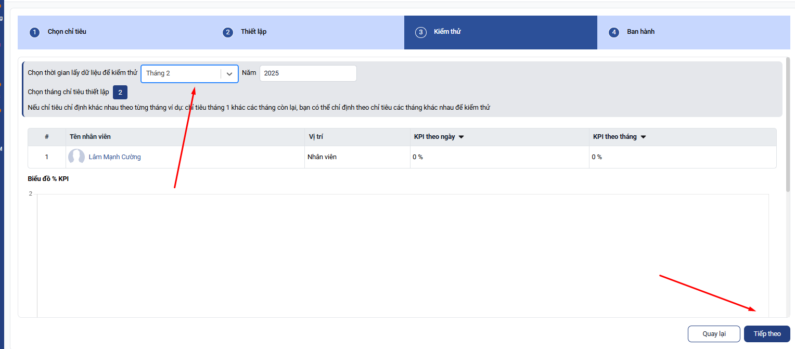Click the step 4 number circle
The image size is (795, 349).
point(614,32)
